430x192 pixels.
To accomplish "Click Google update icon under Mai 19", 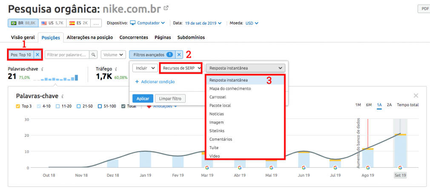I will (x=271, y=167).
